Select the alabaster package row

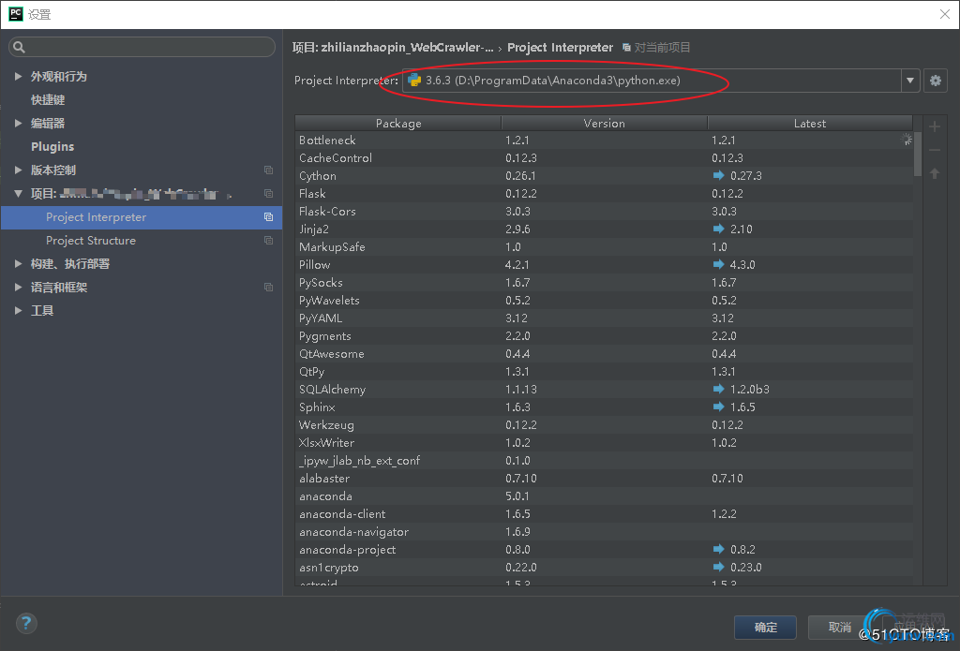[604, 478]
